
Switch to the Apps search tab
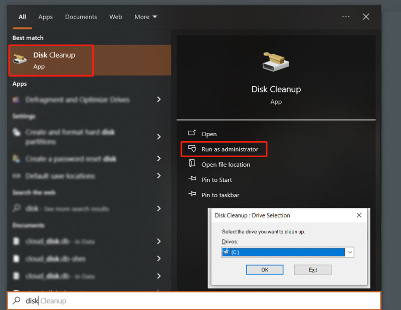click(46, 17)
